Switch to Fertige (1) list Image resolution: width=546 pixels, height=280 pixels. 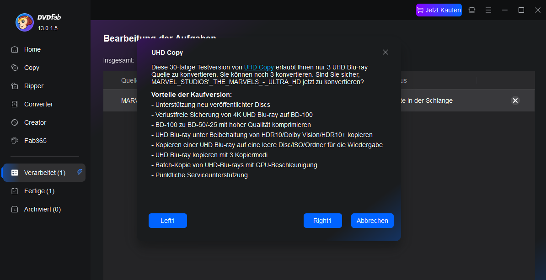click(39, 191)
